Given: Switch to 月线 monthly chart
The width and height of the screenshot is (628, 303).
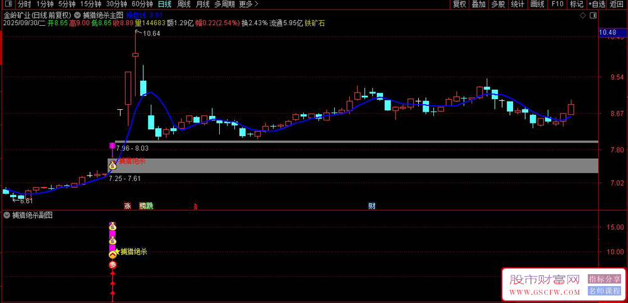Looking at the screenshot, I should [202, 4].
